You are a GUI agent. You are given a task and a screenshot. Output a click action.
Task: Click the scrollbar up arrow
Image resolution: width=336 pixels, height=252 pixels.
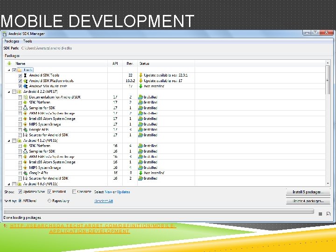pyautogui.click(x=328, y=63)
